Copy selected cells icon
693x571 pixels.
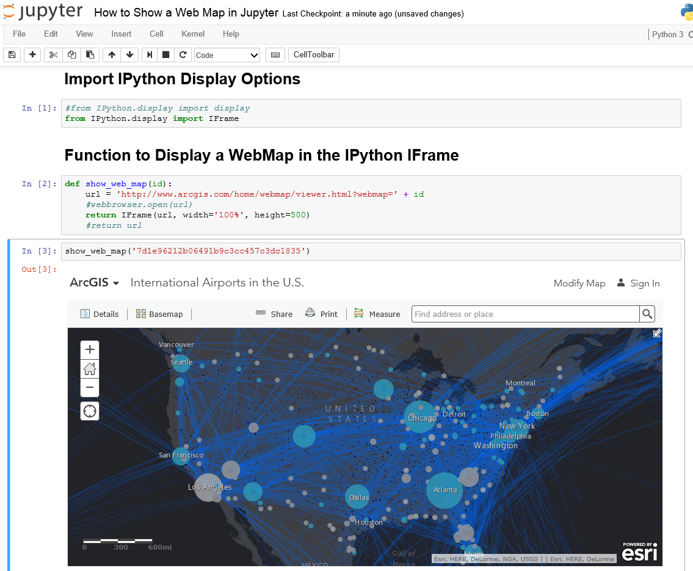(x=71, y=55)
